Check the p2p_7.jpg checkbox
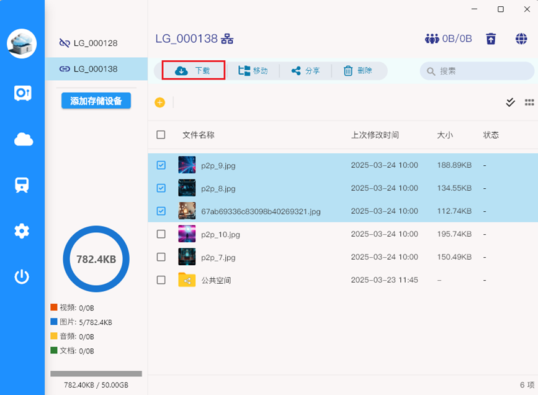This screenshot has width=538, height=395. (161, 257)
